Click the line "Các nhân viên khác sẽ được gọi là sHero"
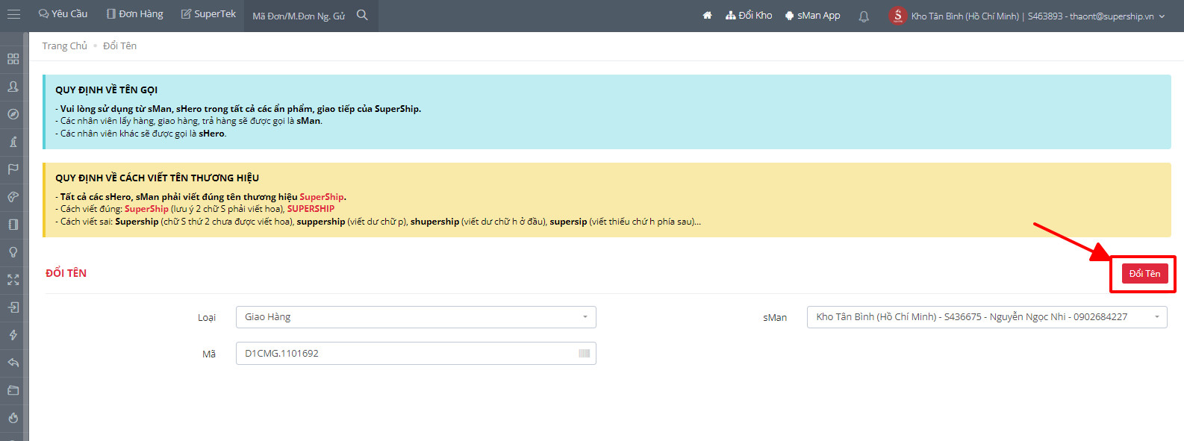1184x441 pixels. [x=143, y=134]
